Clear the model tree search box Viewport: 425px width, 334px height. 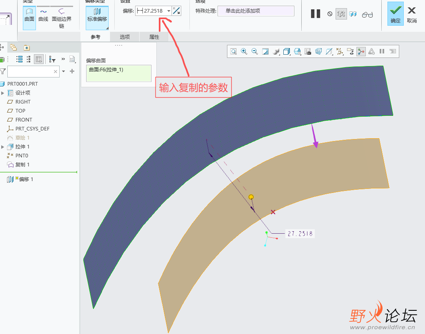[x=55, y=71]
